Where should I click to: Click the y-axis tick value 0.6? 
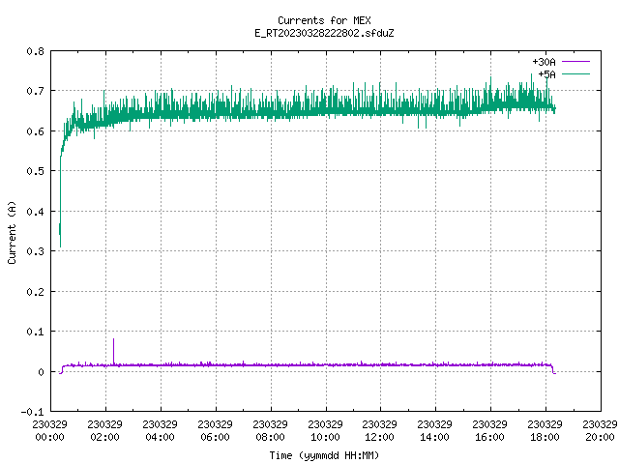tap(35, 131)
